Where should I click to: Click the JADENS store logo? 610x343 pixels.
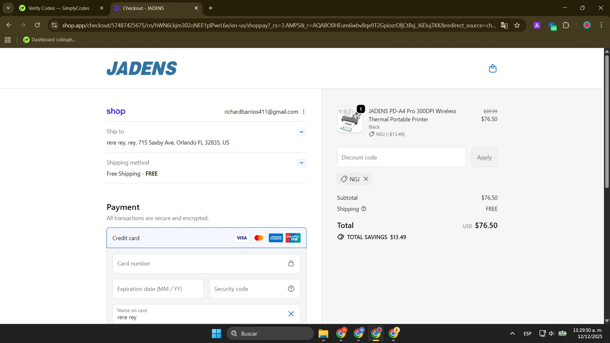click(142, 68)
